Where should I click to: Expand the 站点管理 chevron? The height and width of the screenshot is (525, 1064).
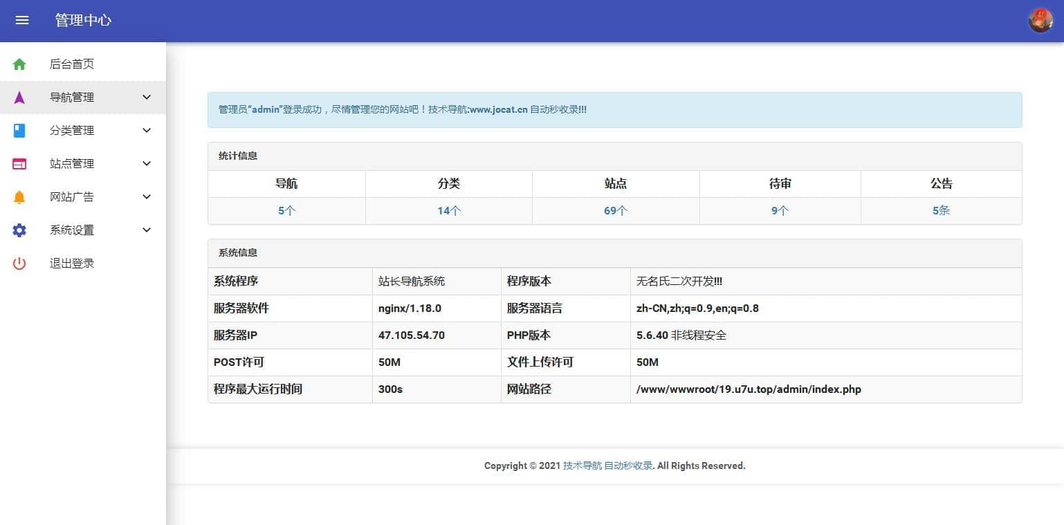[x=147, y=164]
